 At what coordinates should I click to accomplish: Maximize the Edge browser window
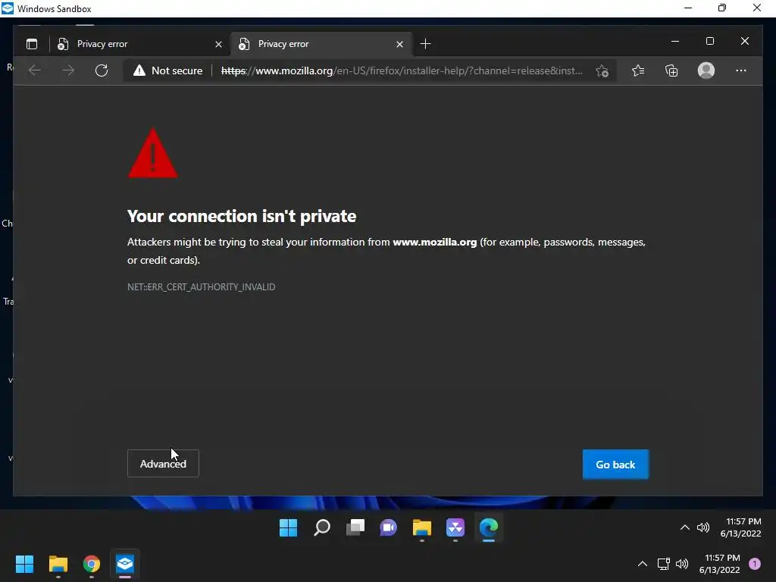point(709,41)
